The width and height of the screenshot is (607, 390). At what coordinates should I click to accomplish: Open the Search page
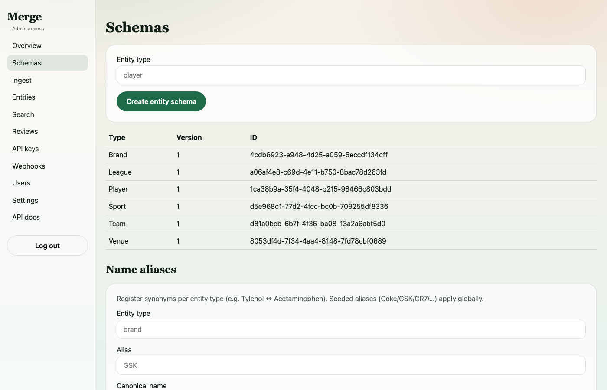click(x=47, y=114)
